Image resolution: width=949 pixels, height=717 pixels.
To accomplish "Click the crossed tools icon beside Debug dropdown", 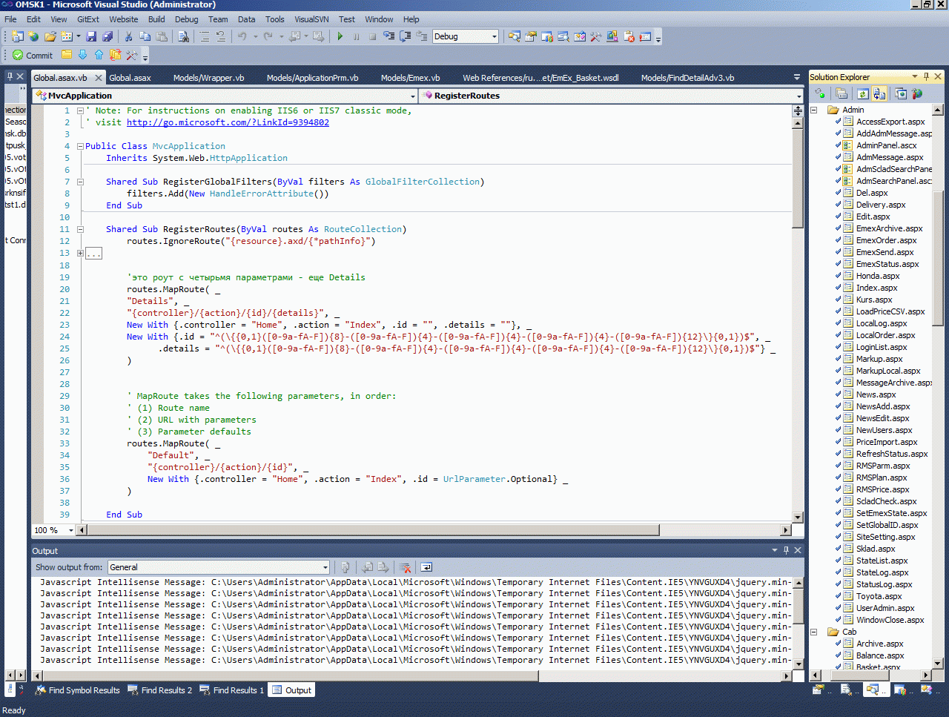I will click(x=596, y=36).
